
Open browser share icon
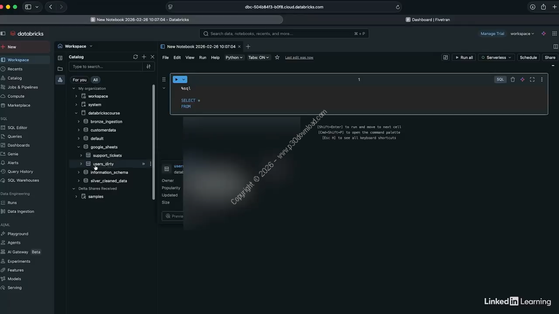pos(543,7)
